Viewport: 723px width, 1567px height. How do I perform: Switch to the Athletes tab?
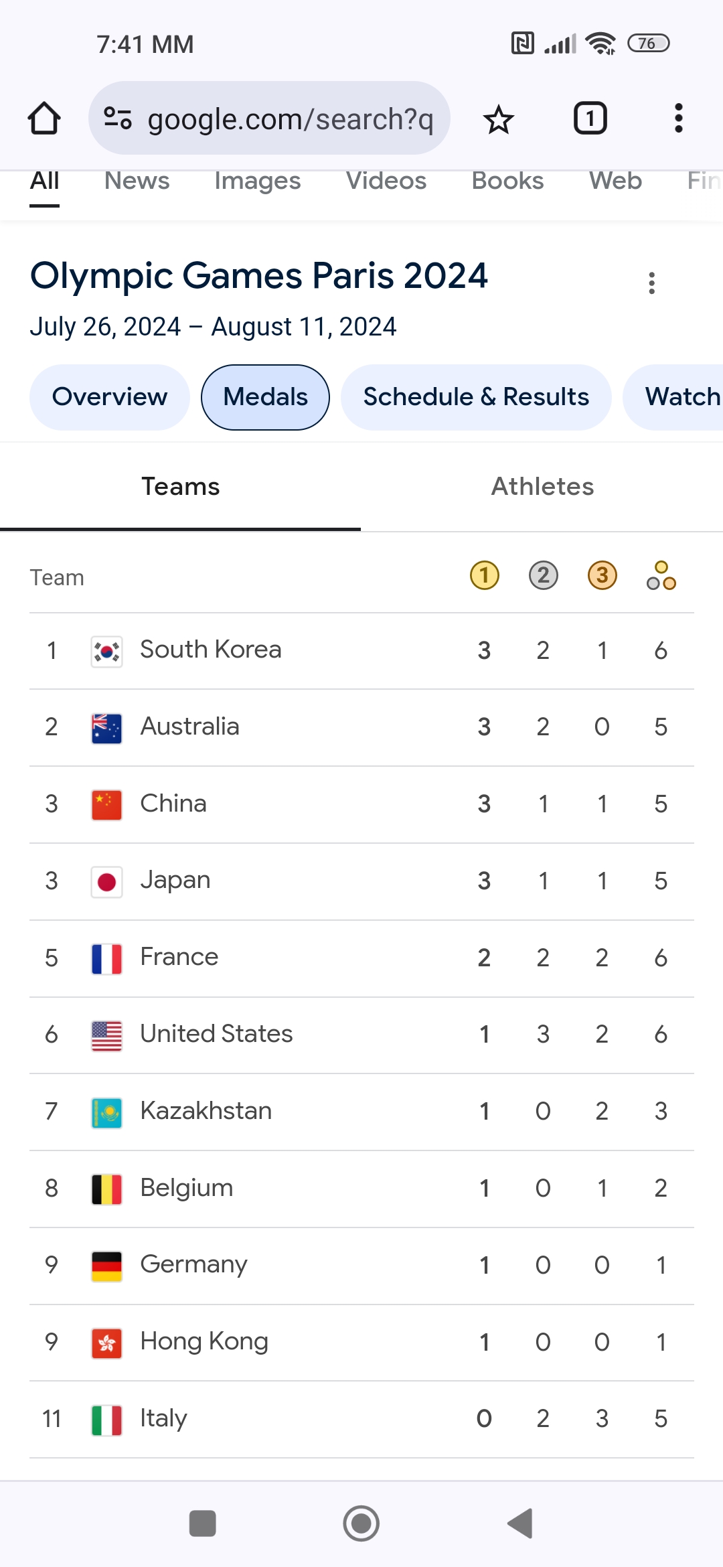click(x=542, y=487)
